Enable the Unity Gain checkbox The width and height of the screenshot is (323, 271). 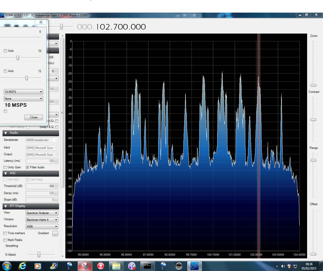pyautogui.click(x=5, y=167)
